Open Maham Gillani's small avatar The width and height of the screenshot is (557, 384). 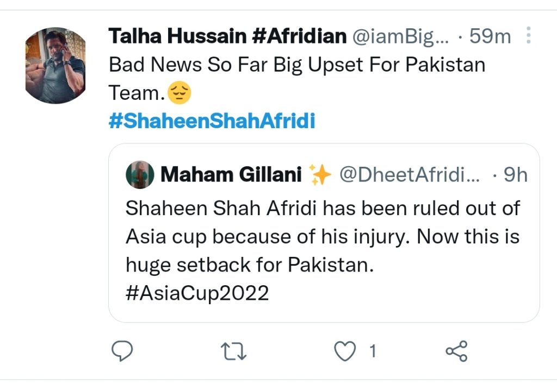tap(140, 174)
